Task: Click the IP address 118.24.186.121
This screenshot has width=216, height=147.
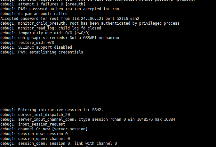Action: click(x=88, y=19)
